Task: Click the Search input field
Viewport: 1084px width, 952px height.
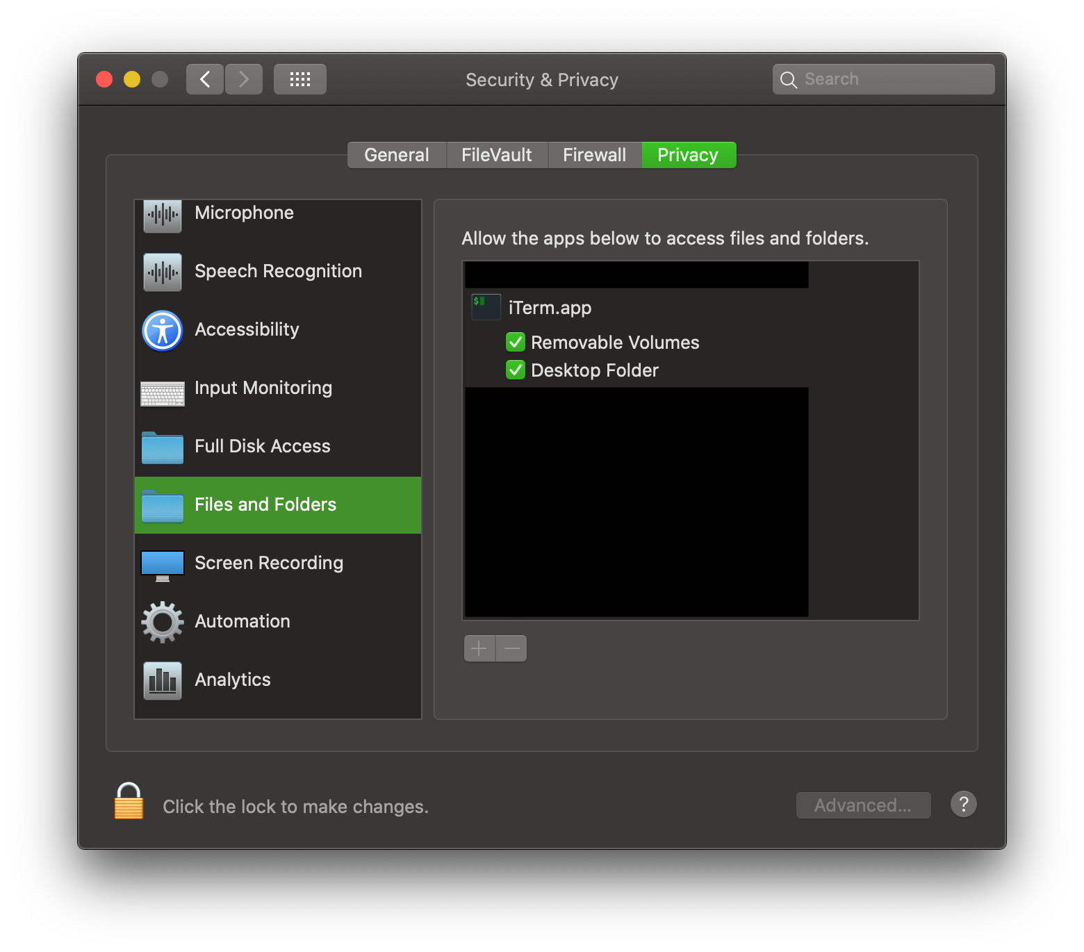Action: coord(884,79)
